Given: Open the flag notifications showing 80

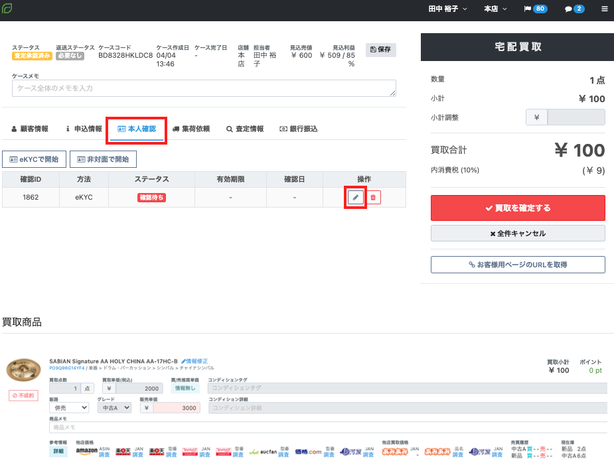Looking at the screenshot, I should coord(535,9).
